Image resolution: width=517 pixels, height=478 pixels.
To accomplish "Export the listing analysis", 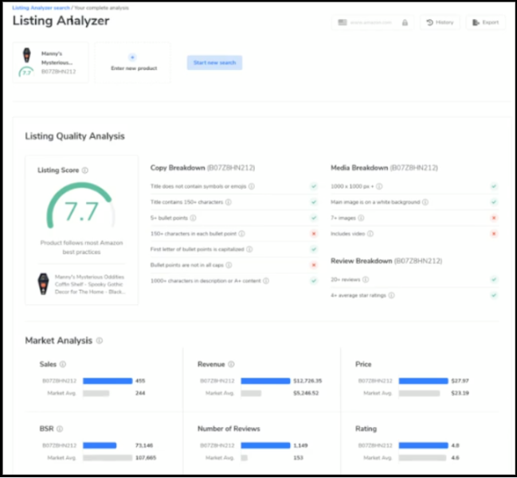I will tap(485, 22).
